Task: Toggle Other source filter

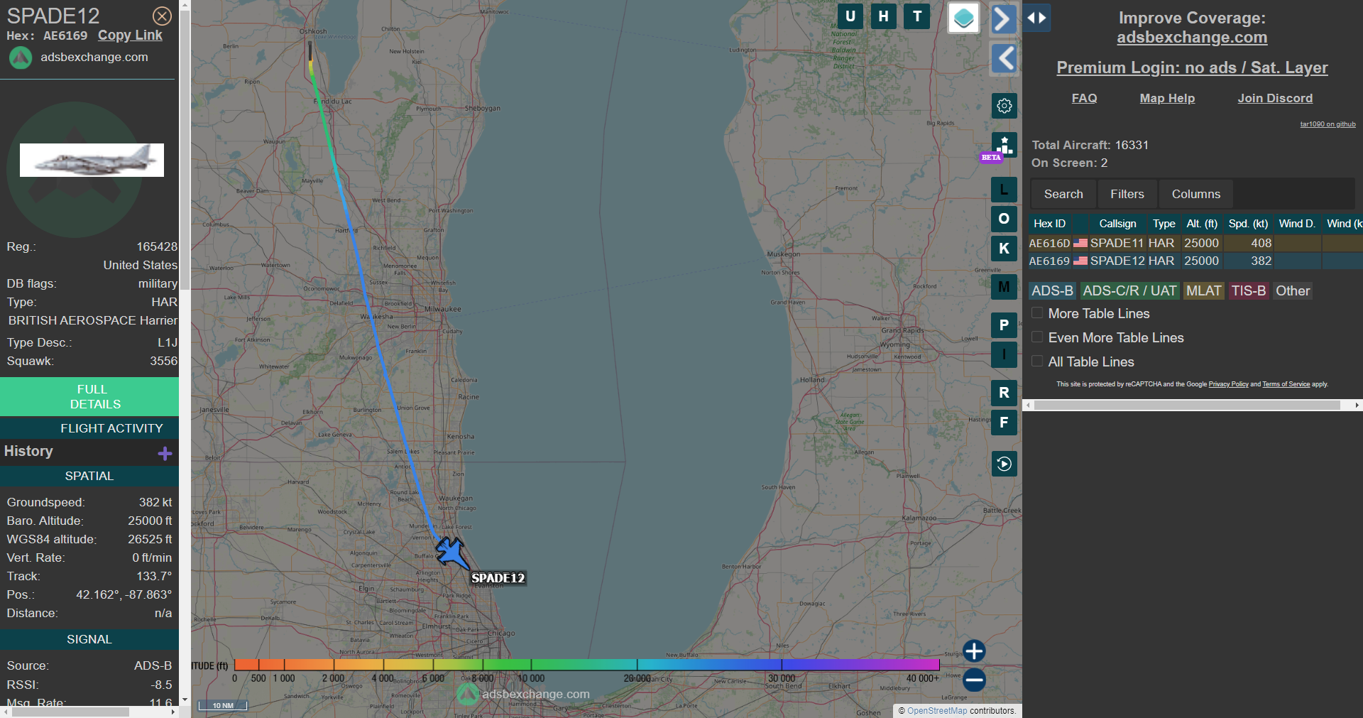Action: [1292, 290]
